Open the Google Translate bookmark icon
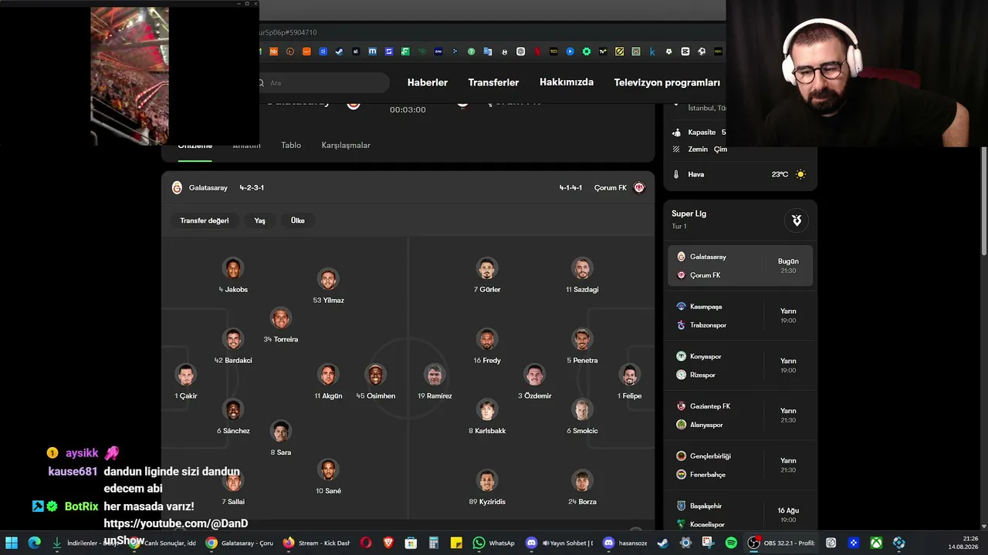This screenshot has height=555, width=988. (x=488, y=52)
